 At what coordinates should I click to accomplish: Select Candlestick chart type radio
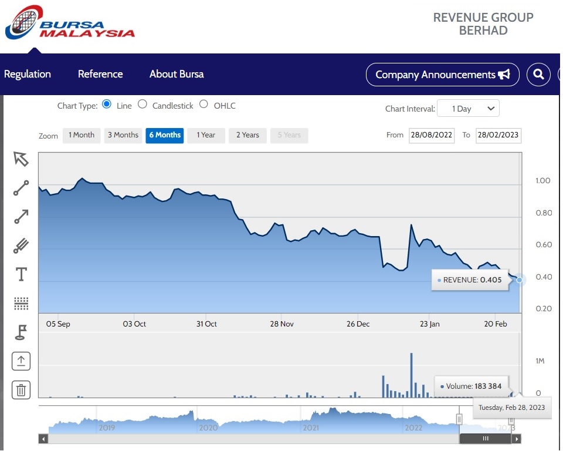tap(143, 105)
